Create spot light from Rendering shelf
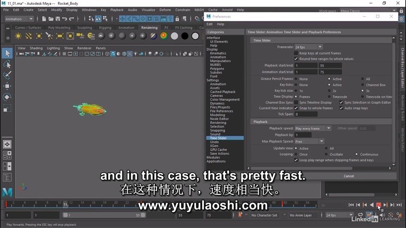Screen dimensions: 406x228 coord(49,36)
